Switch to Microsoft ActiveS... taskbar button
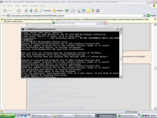This screenshot has width=157, height=118. pyautogui.click(x=127, y=116)
